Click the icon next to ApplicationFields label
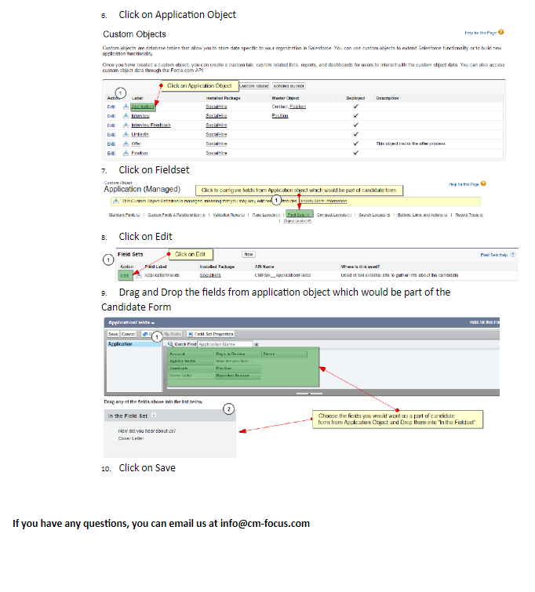 [139, 275]
